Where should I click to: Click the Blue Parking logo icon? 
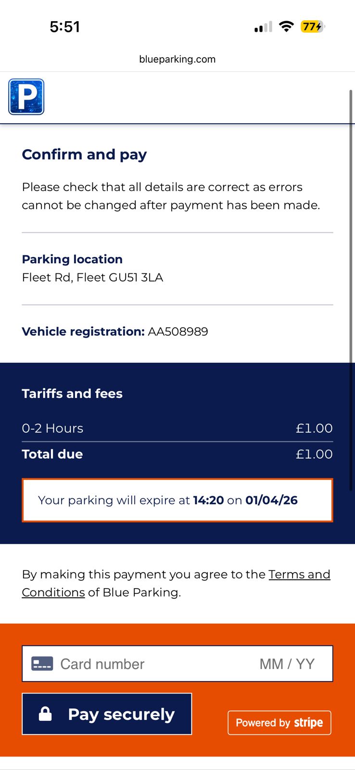[x=26, y=97]
